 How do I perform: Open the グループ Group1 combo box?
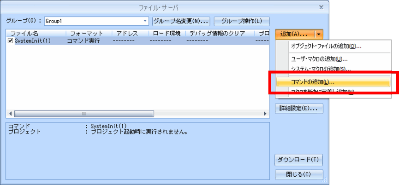click(145, 21)
